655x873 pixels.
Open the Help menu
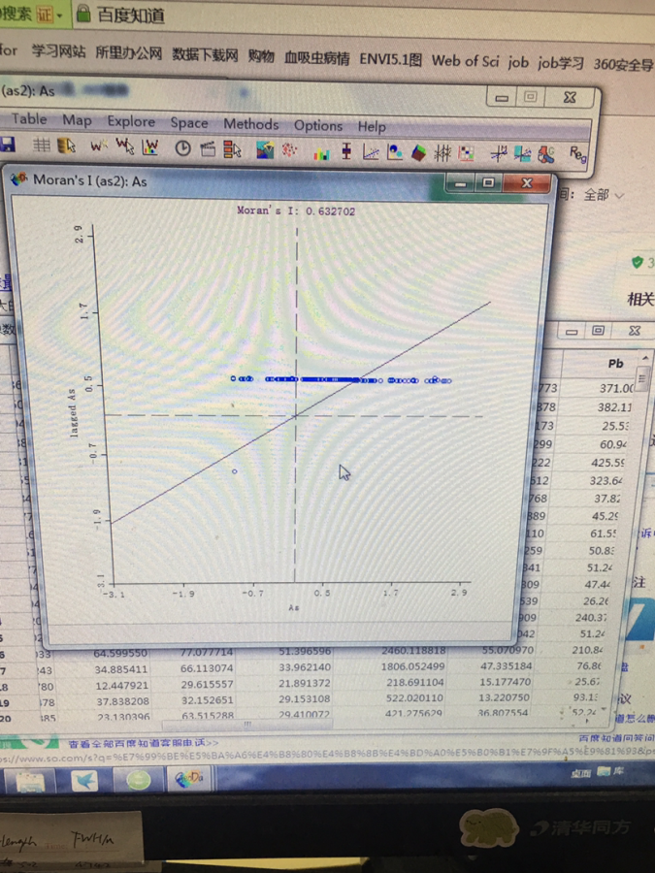tap(372, 127)
